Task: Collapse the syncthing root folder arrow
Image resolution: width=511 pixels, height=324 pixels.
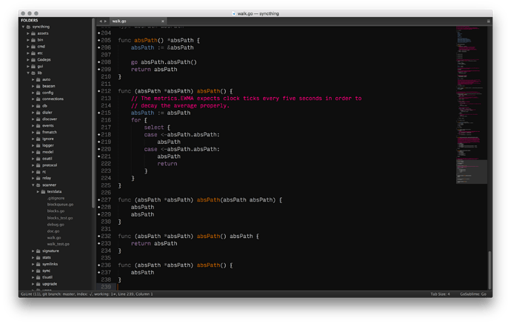Action: [23, 27]
